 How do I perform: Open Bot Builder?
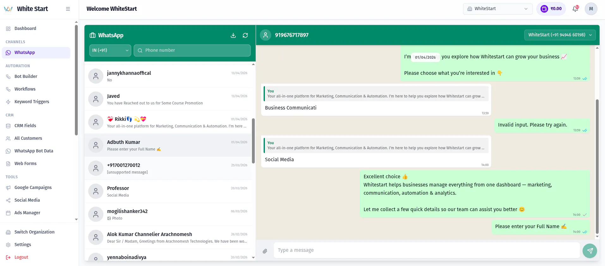coord(36,76)
